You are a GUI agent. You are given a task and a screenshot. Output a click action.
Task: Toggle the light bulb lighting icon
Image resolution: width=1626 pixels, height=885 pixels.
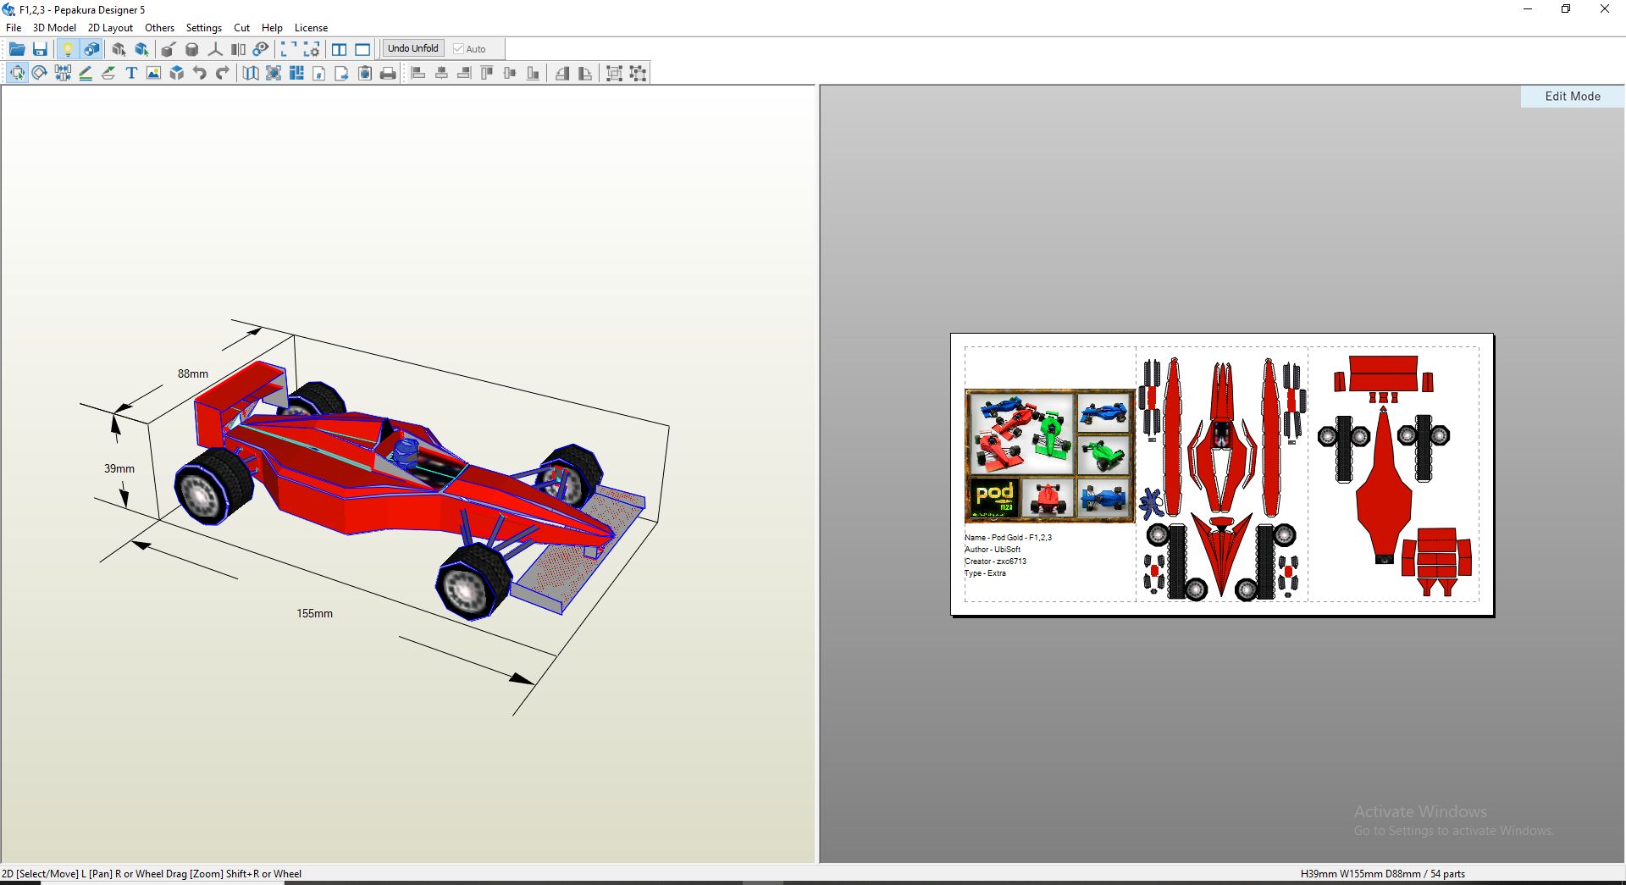[x=68, y=49]
